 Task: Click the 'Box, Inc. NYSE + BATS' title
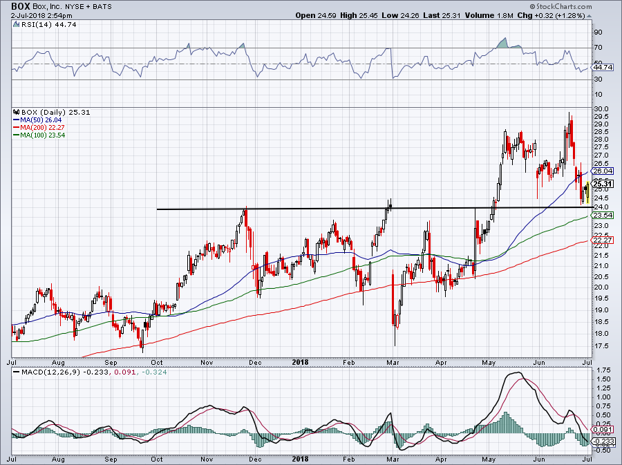click(72, 6)
